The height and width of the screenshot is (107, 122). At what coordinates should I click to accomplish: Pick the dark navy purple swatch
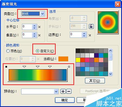click(x=96, y=55)
